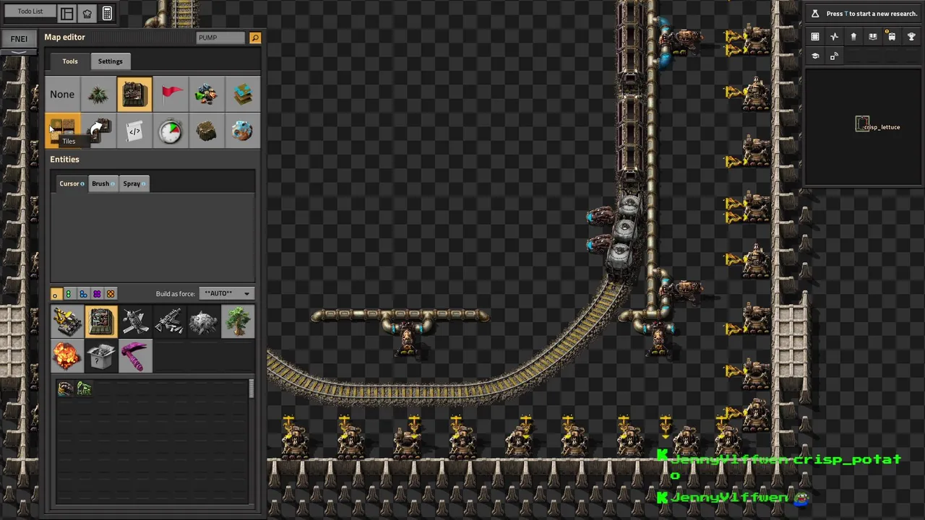Pick the purple pickaxe category
The height and width of the screenshot is (520, 925).
pos(135,356)
